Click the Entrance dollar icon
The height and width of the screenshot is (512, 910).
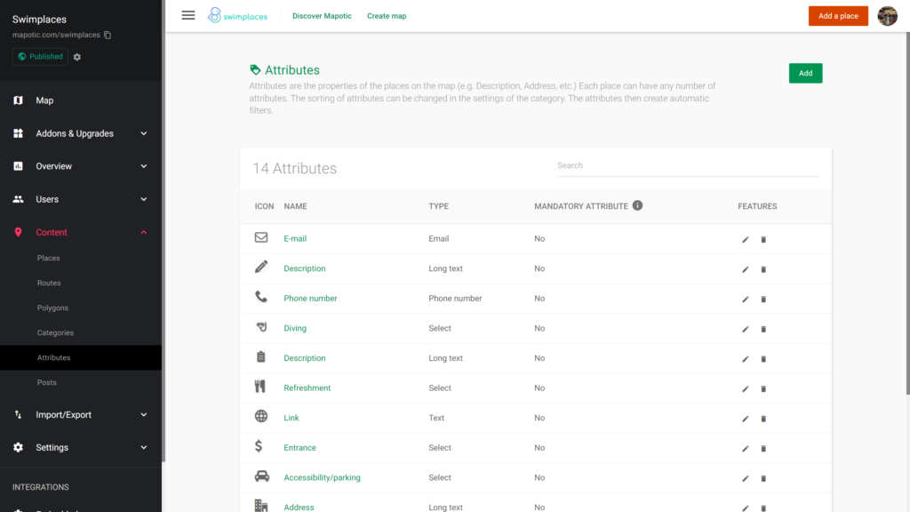tap(259, 446)
